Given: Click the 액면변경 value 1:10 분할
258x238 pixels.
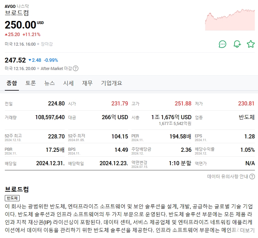Looking at the screenshot, I should (180, 163).
